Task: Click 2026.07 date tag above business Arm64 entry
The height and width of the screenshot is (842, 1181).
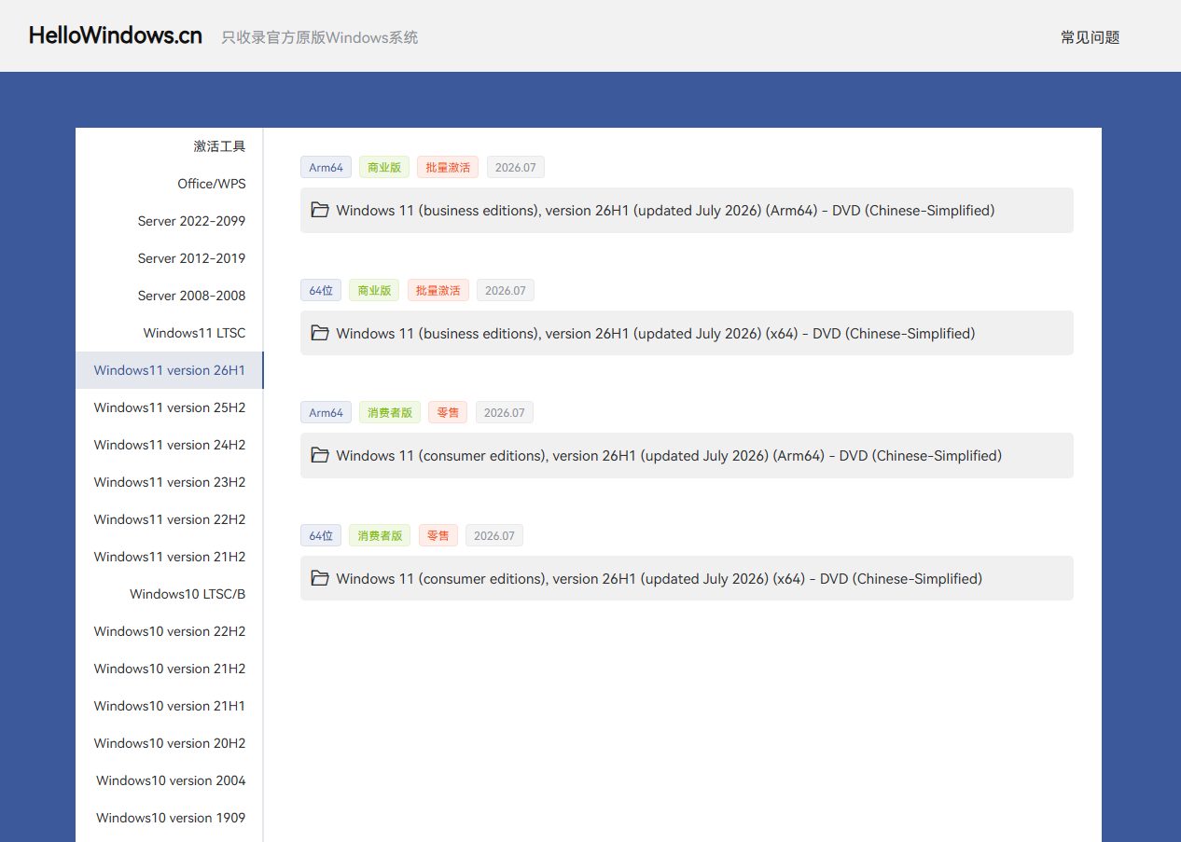Action: [515, 168]
